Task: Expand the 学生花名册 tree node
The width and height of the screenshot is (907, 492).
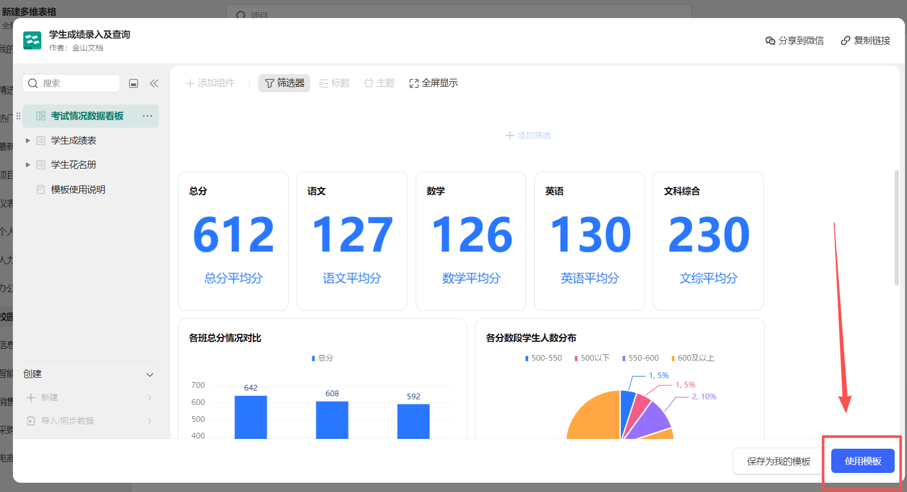Action: (28, 165)
